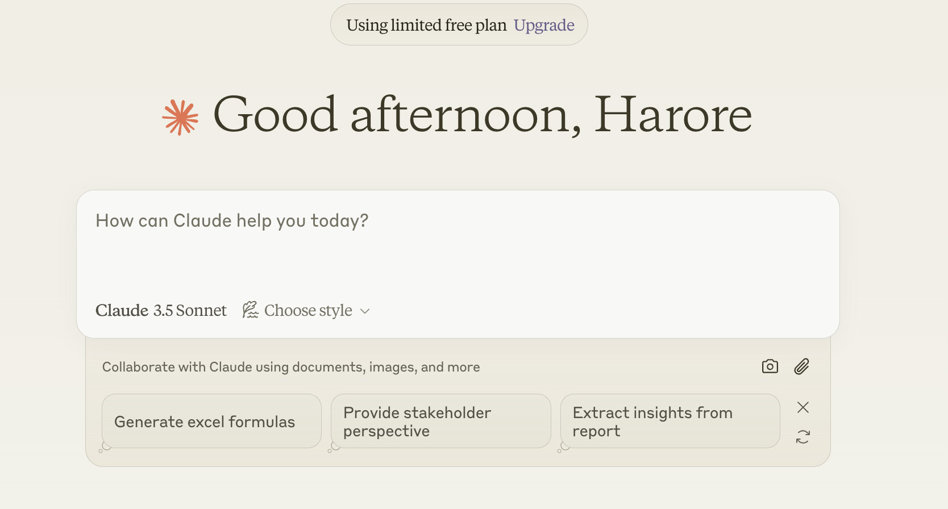Select Generate excel formulas suggestion
The height and width of the screenshot is (509, 948).
211,421
